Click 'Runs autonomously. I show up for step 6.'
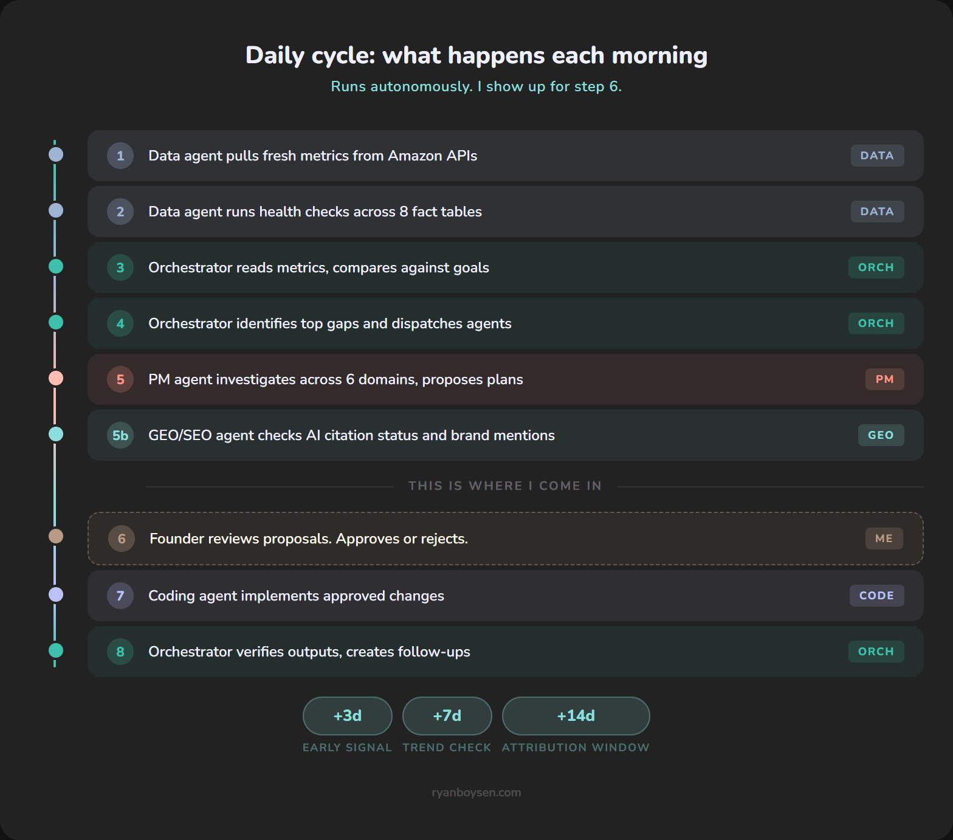Image resolution: width=953 pixels, height=840 pixels. click(476, 86)
